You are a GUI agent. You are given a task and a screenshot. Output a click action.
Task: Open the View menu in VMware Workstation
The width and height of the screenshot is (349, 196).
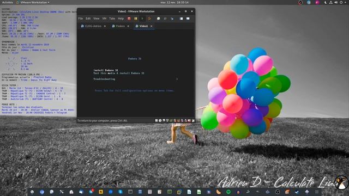97,19
